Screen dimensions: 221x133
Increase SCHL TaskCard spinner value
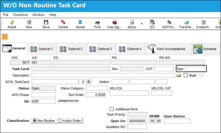click(x=89, y=81)
